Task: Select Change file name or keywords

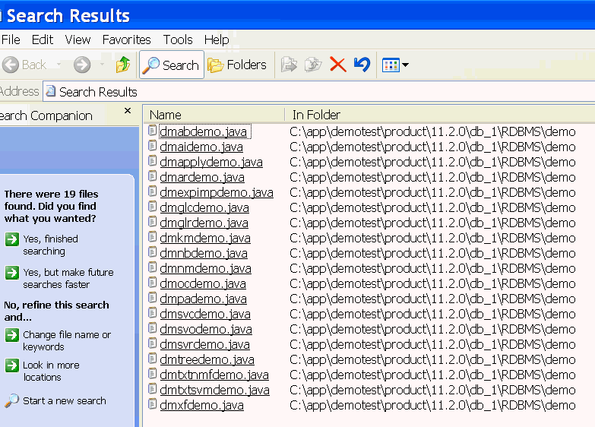Action: pos(66,340)
